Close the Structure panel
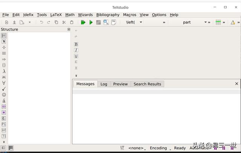This screenshot has width=241, height=153. coord(69,29)
